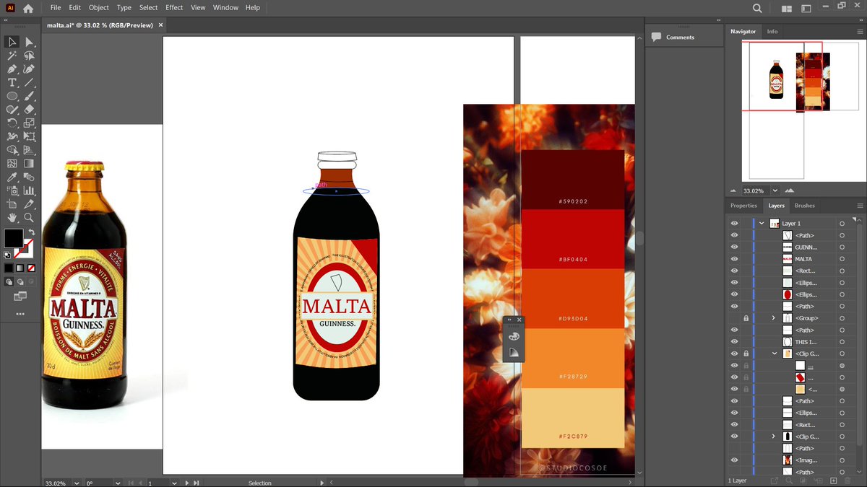Open the Object menu
Image resolution: width=867 pixels, height=487 pixels.
point(99,8)
